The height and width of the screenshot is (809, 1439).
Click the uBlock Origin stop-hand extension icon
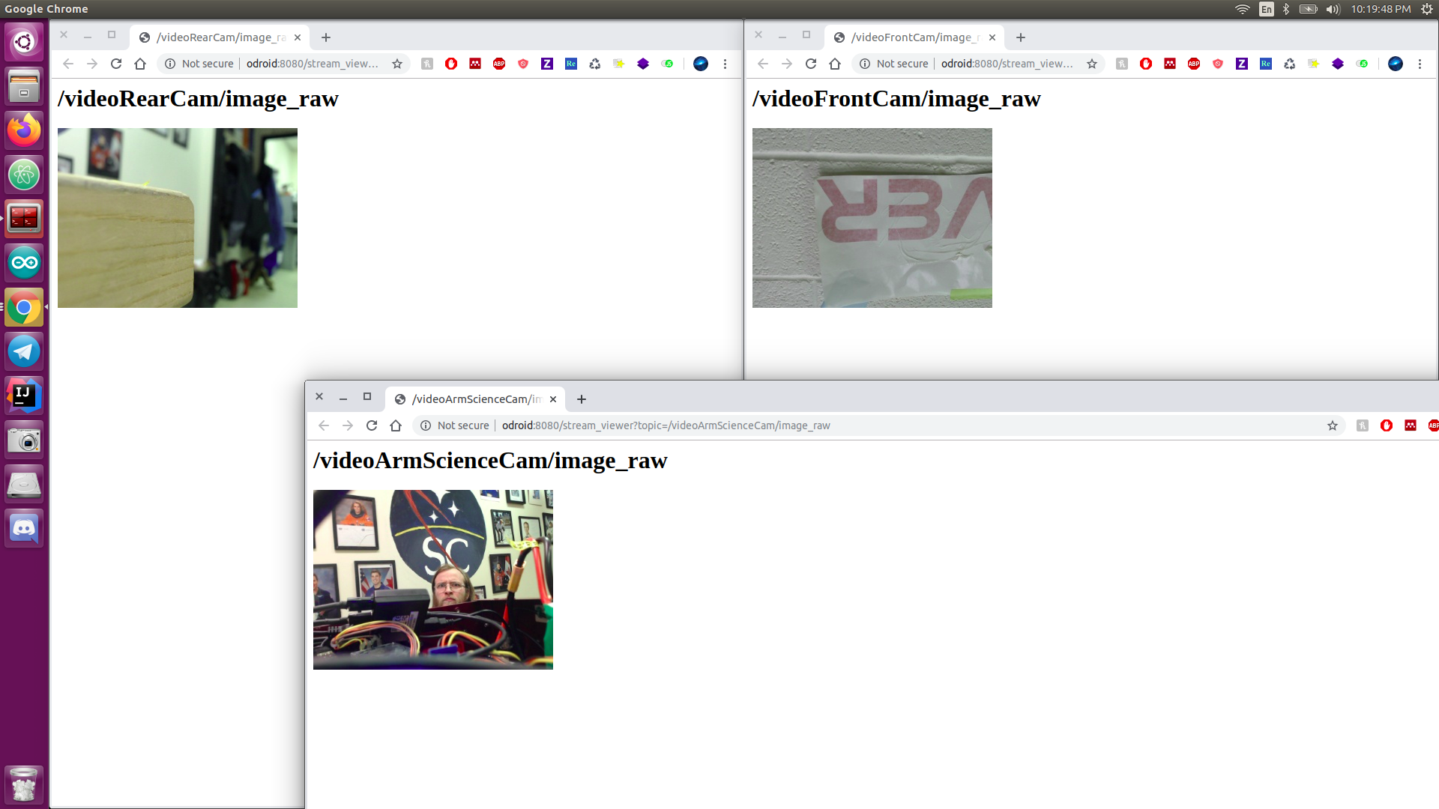tap(451, 64)
